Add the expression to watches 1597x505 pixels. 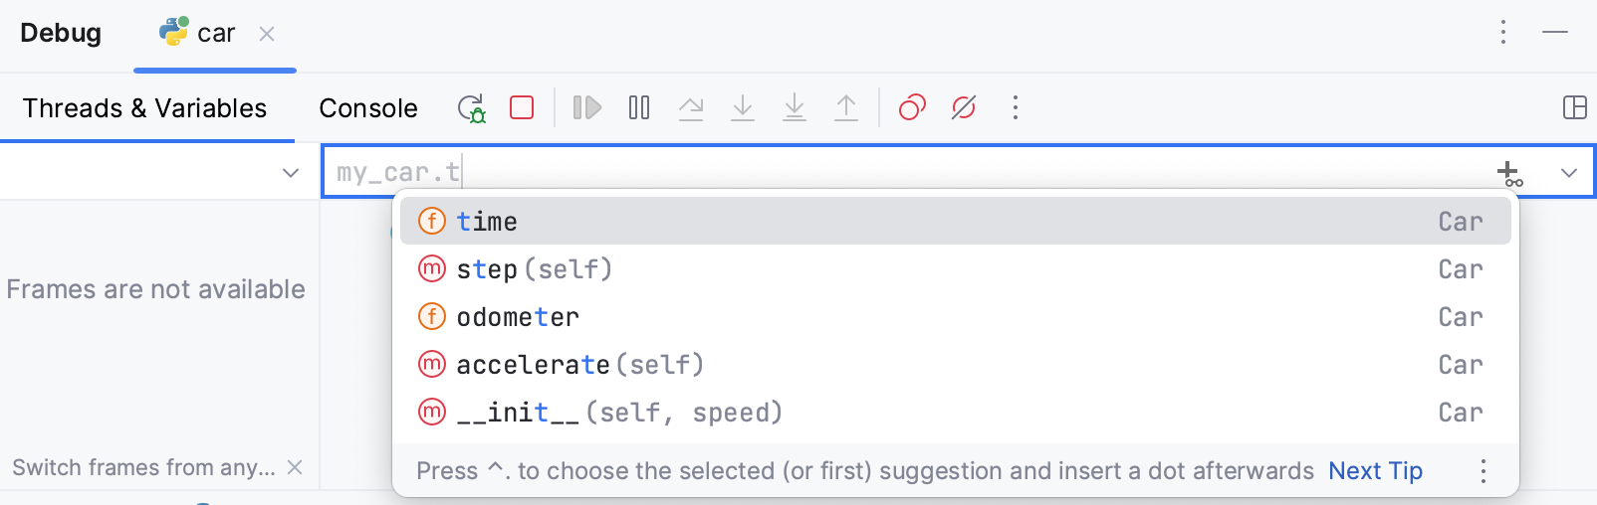click(x=1509, y=174)
